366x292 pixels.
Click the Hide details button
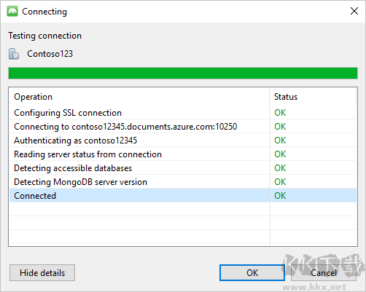coord(42,273)
